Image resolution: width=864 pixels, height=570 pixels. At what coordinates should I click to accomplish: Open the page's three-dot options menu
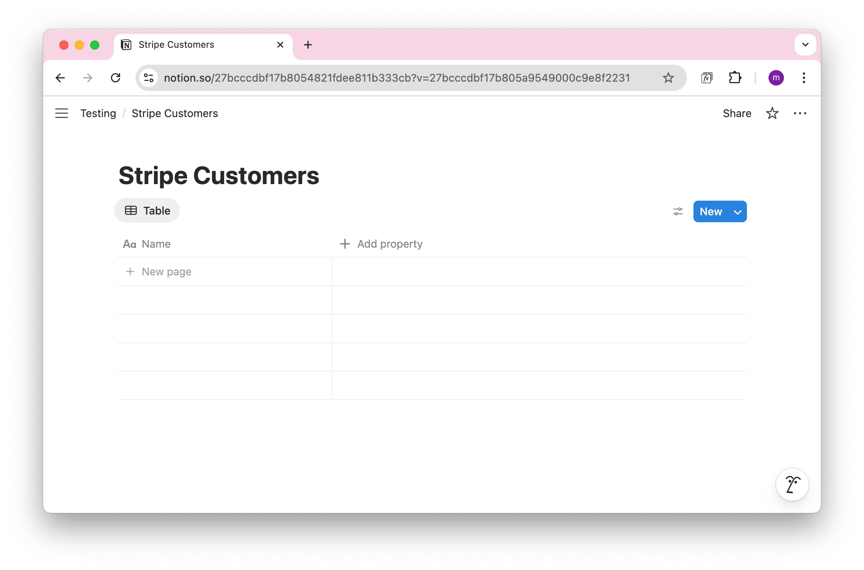[800, 113]
